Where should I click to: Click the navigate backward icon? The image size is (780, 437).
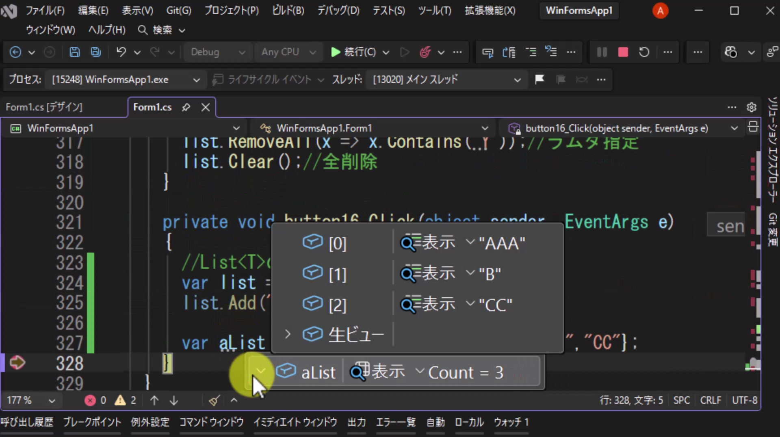point(15,52)
